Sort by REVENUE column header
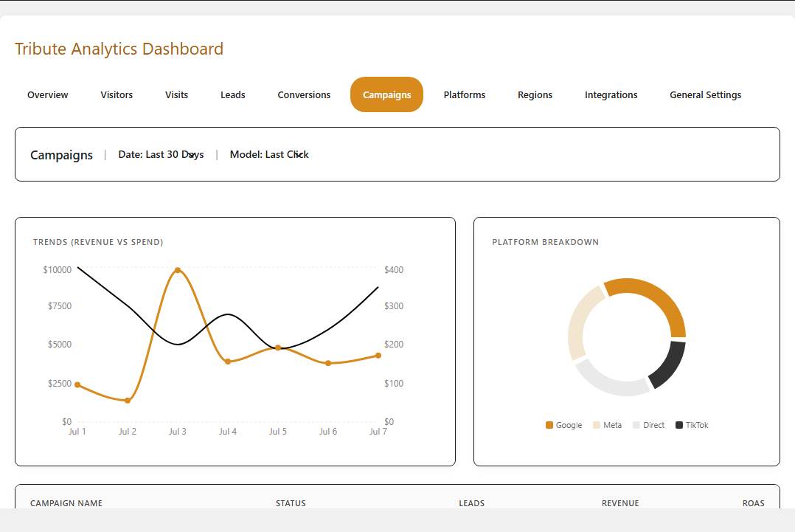The width and height of the screenshot is (795, 532). 620,503
